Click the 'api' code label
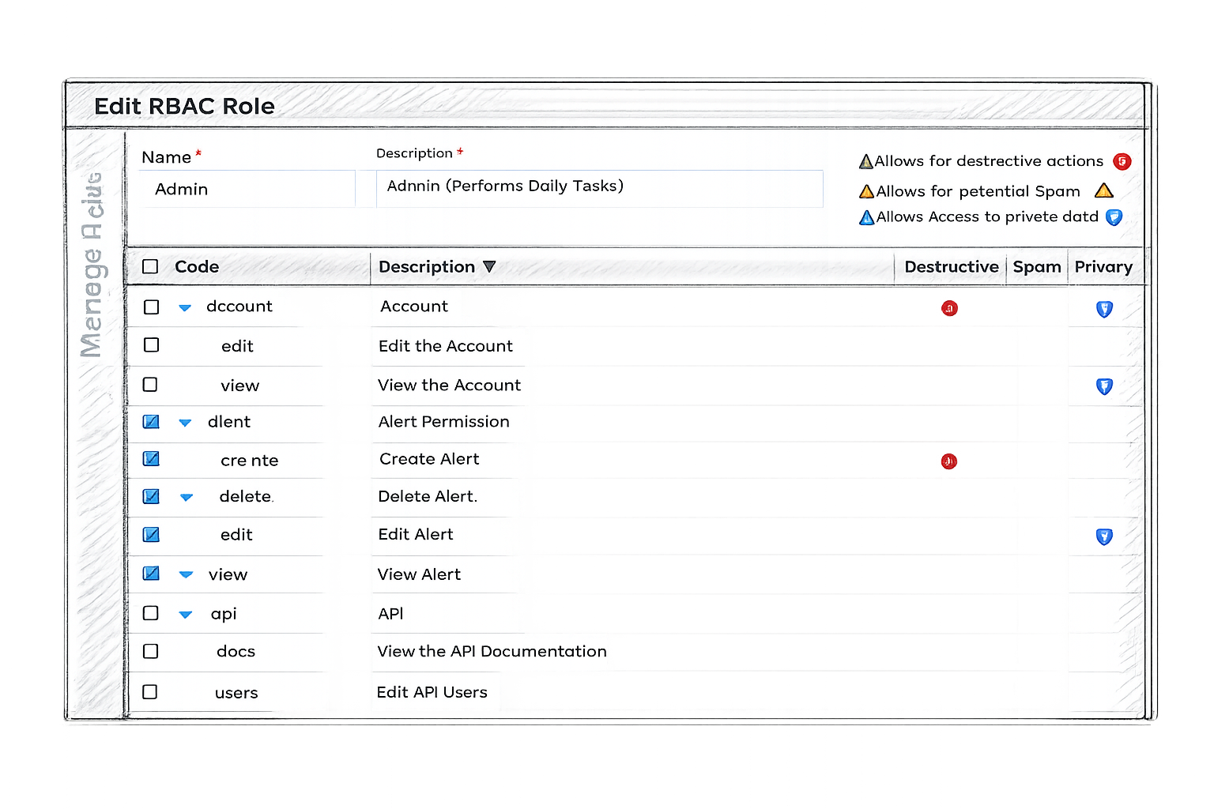Screen dimensions: 1214x809 [224, 614]
